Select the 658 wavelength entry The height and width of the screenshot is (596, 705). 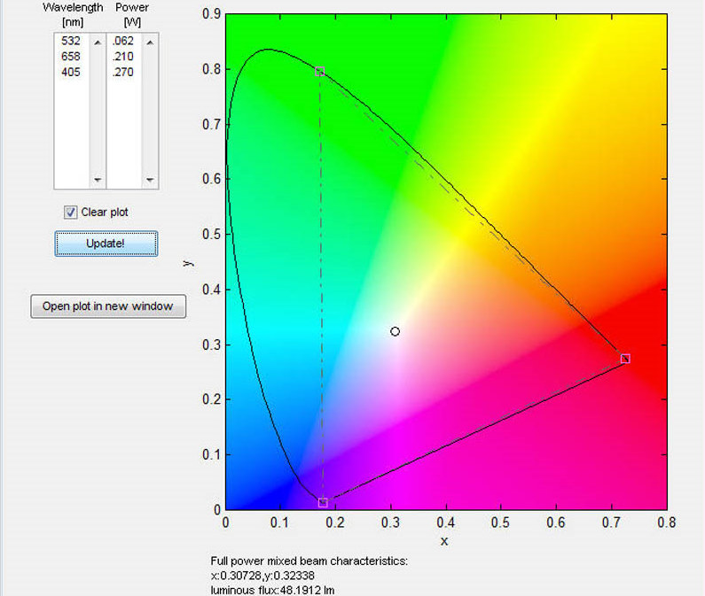(70, 57)
